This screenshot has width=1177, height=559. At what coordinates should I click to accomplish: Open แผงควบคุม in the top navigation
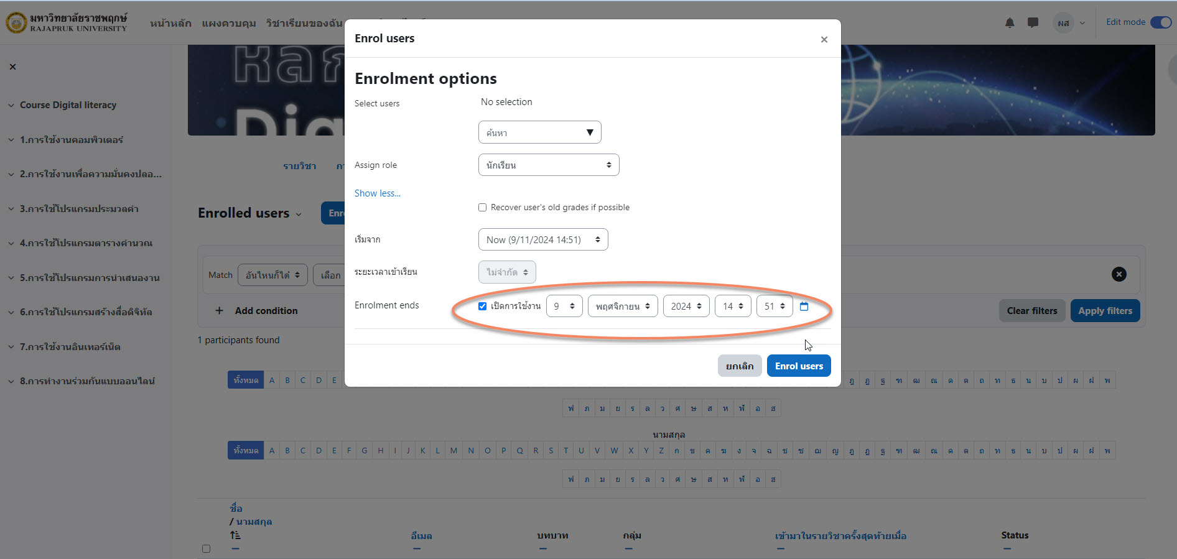coord(229,23)
